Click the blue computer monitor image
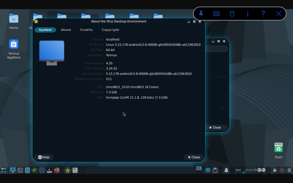 pos(52,53)
